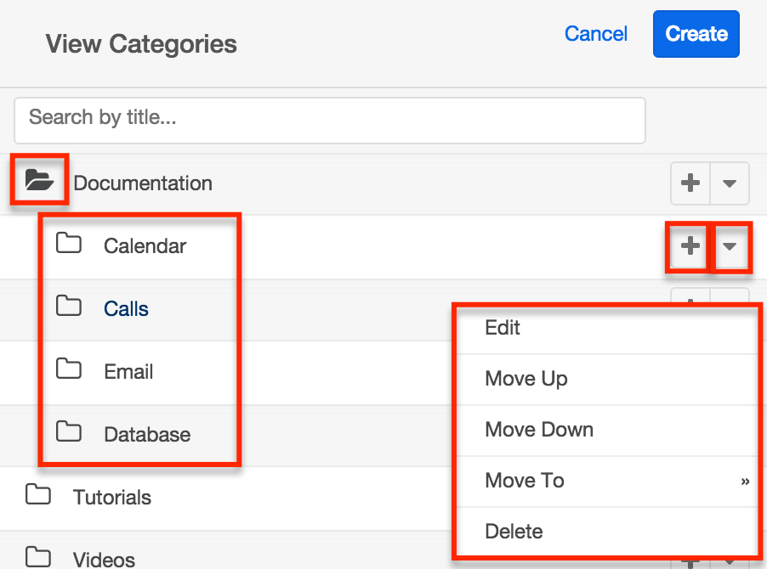Click the Cancel link

pos(596,34)
